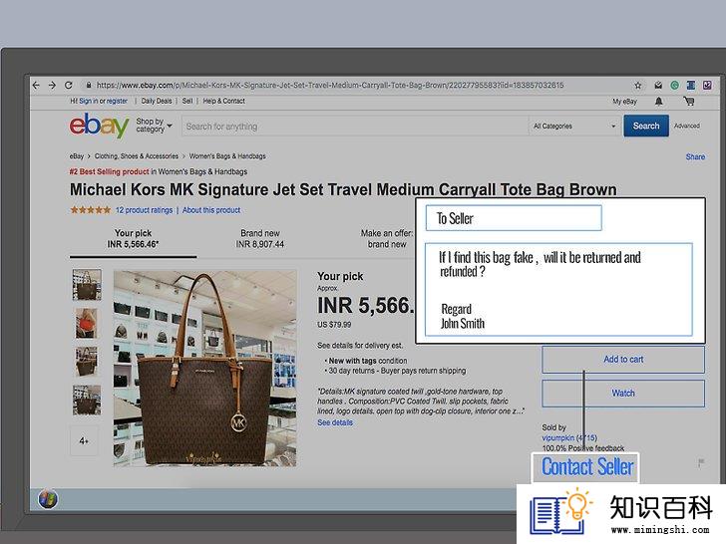
Task: Select the red bag thumbnail image
Action: coord(87,324)
